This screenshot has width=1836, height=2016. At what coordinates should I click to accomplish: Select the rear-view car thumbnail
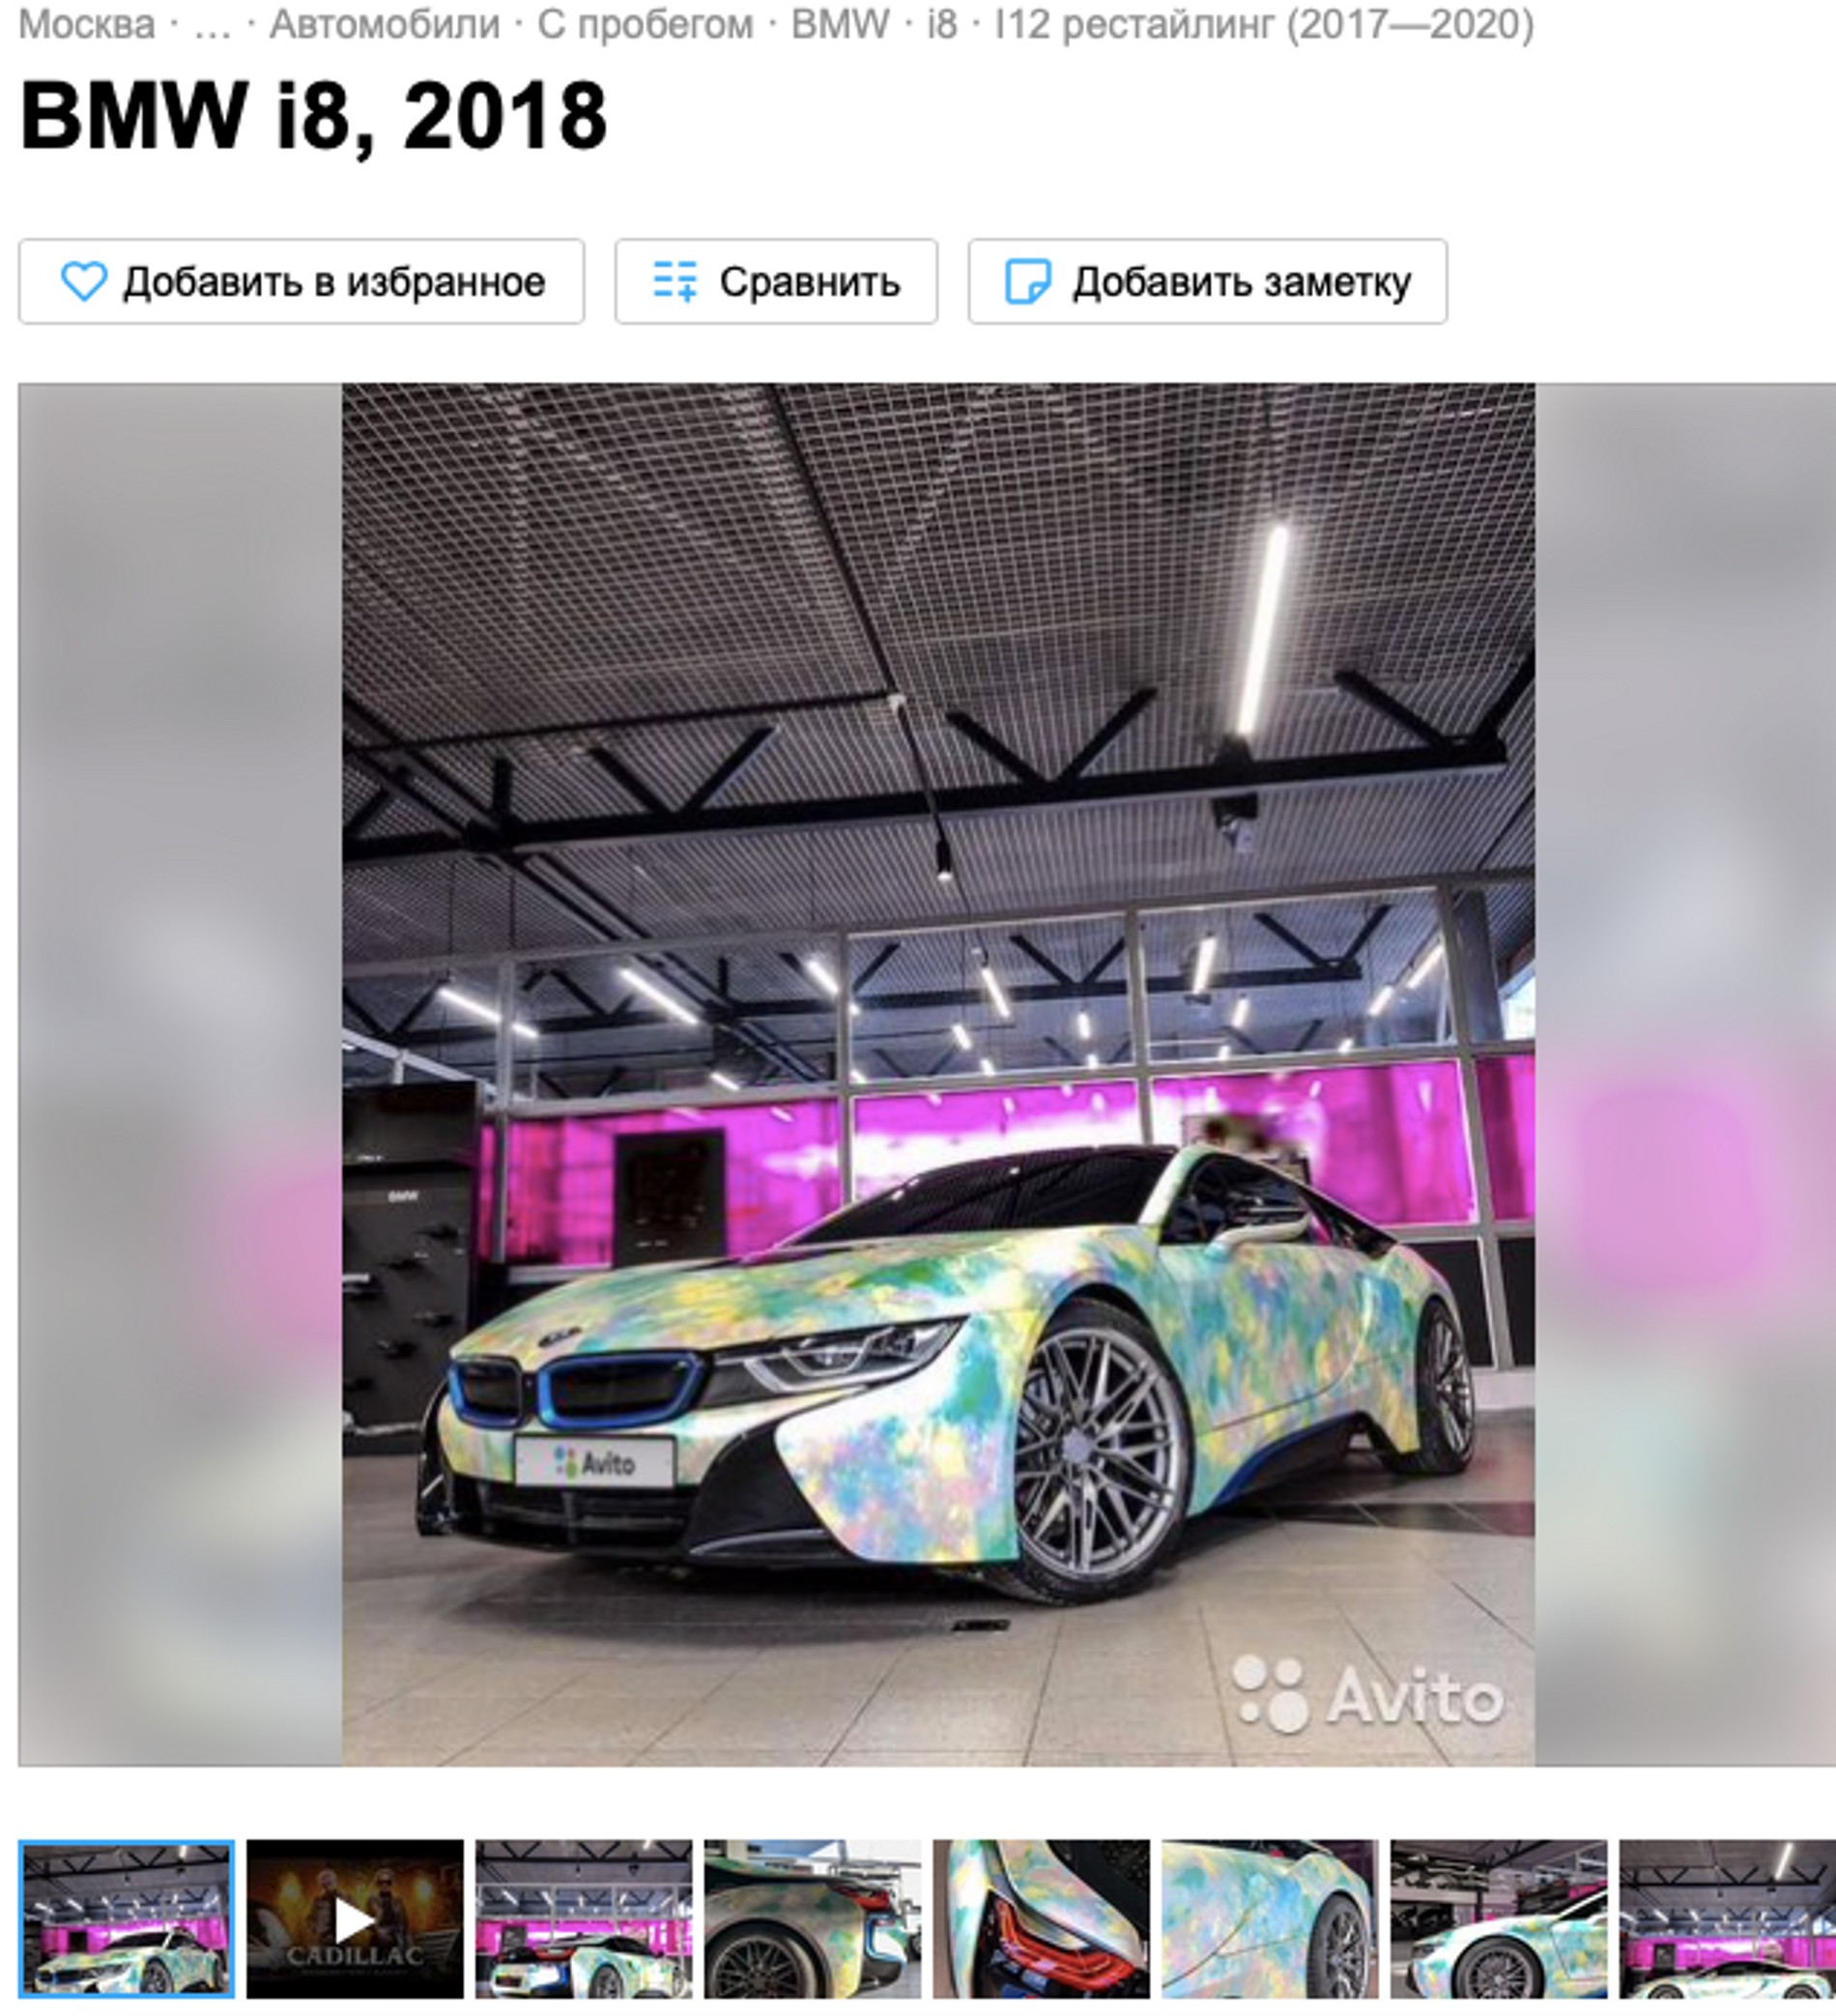coord(584,1919)
